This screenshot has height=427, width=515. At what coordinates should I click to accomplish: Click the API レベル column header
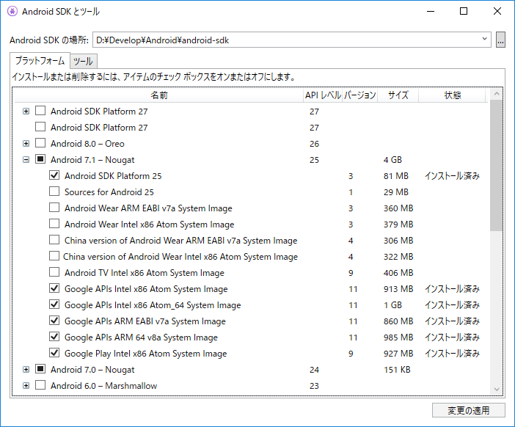pyautogui.click(x=323, y=95)
